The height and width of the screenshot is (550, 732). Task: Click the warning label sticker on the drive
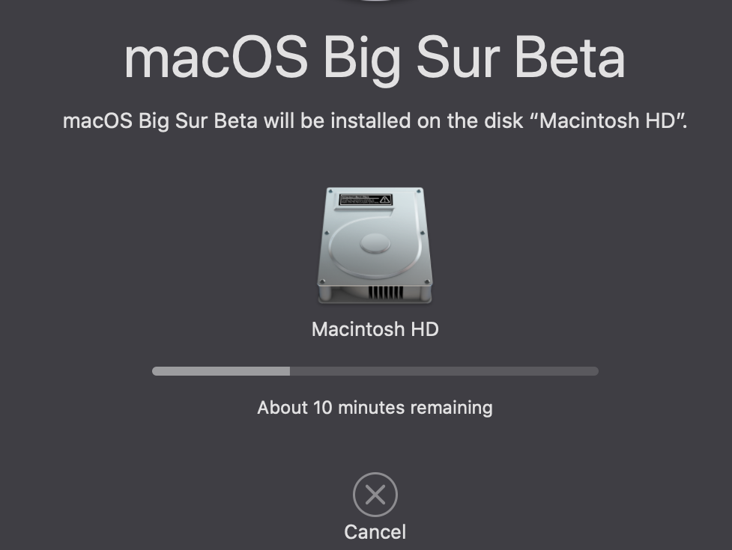[366, 200]
